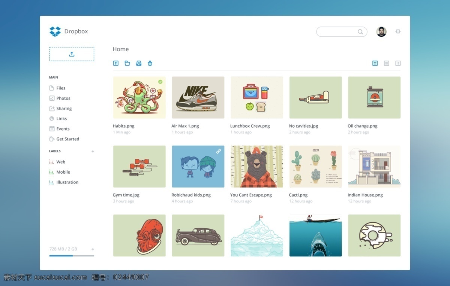
Task: Click the Air Max 1.png file name
Action: [x=185, y=126]
